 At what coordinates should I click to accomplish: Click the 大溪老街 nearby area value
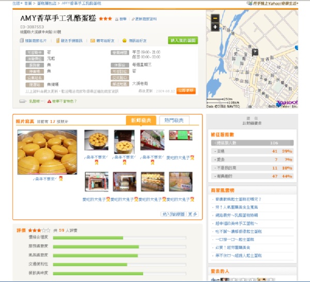click(140, 83)
